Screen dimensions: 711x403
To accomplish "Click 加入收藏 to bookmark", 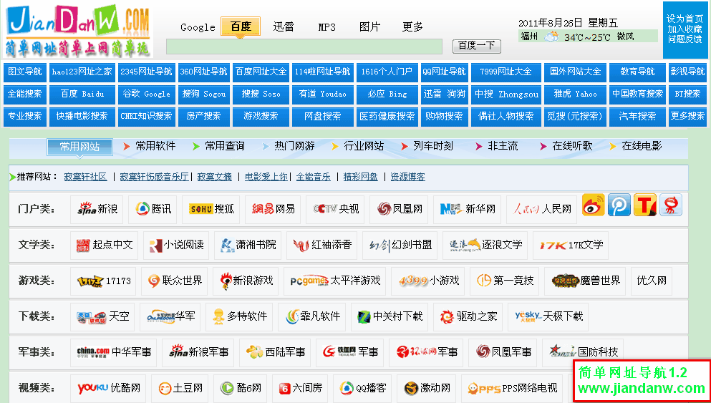I will click(685, 29).
